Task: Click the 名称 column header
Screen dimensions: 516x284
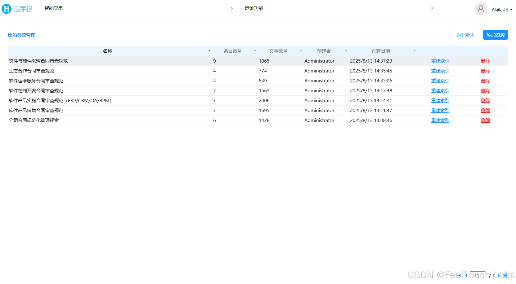Action: (x=108, y=51)
